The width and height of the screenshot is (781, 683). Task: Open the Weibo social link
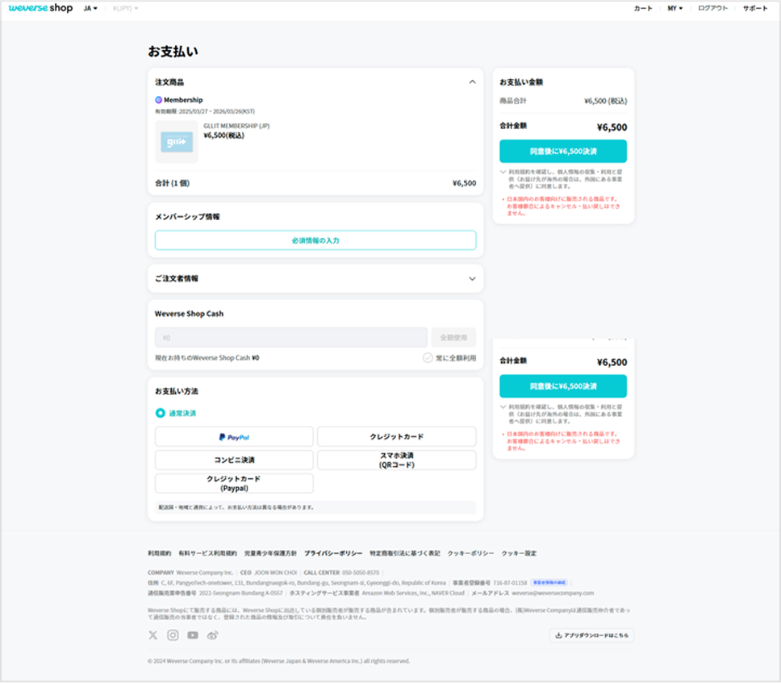(x=213, y=635)
